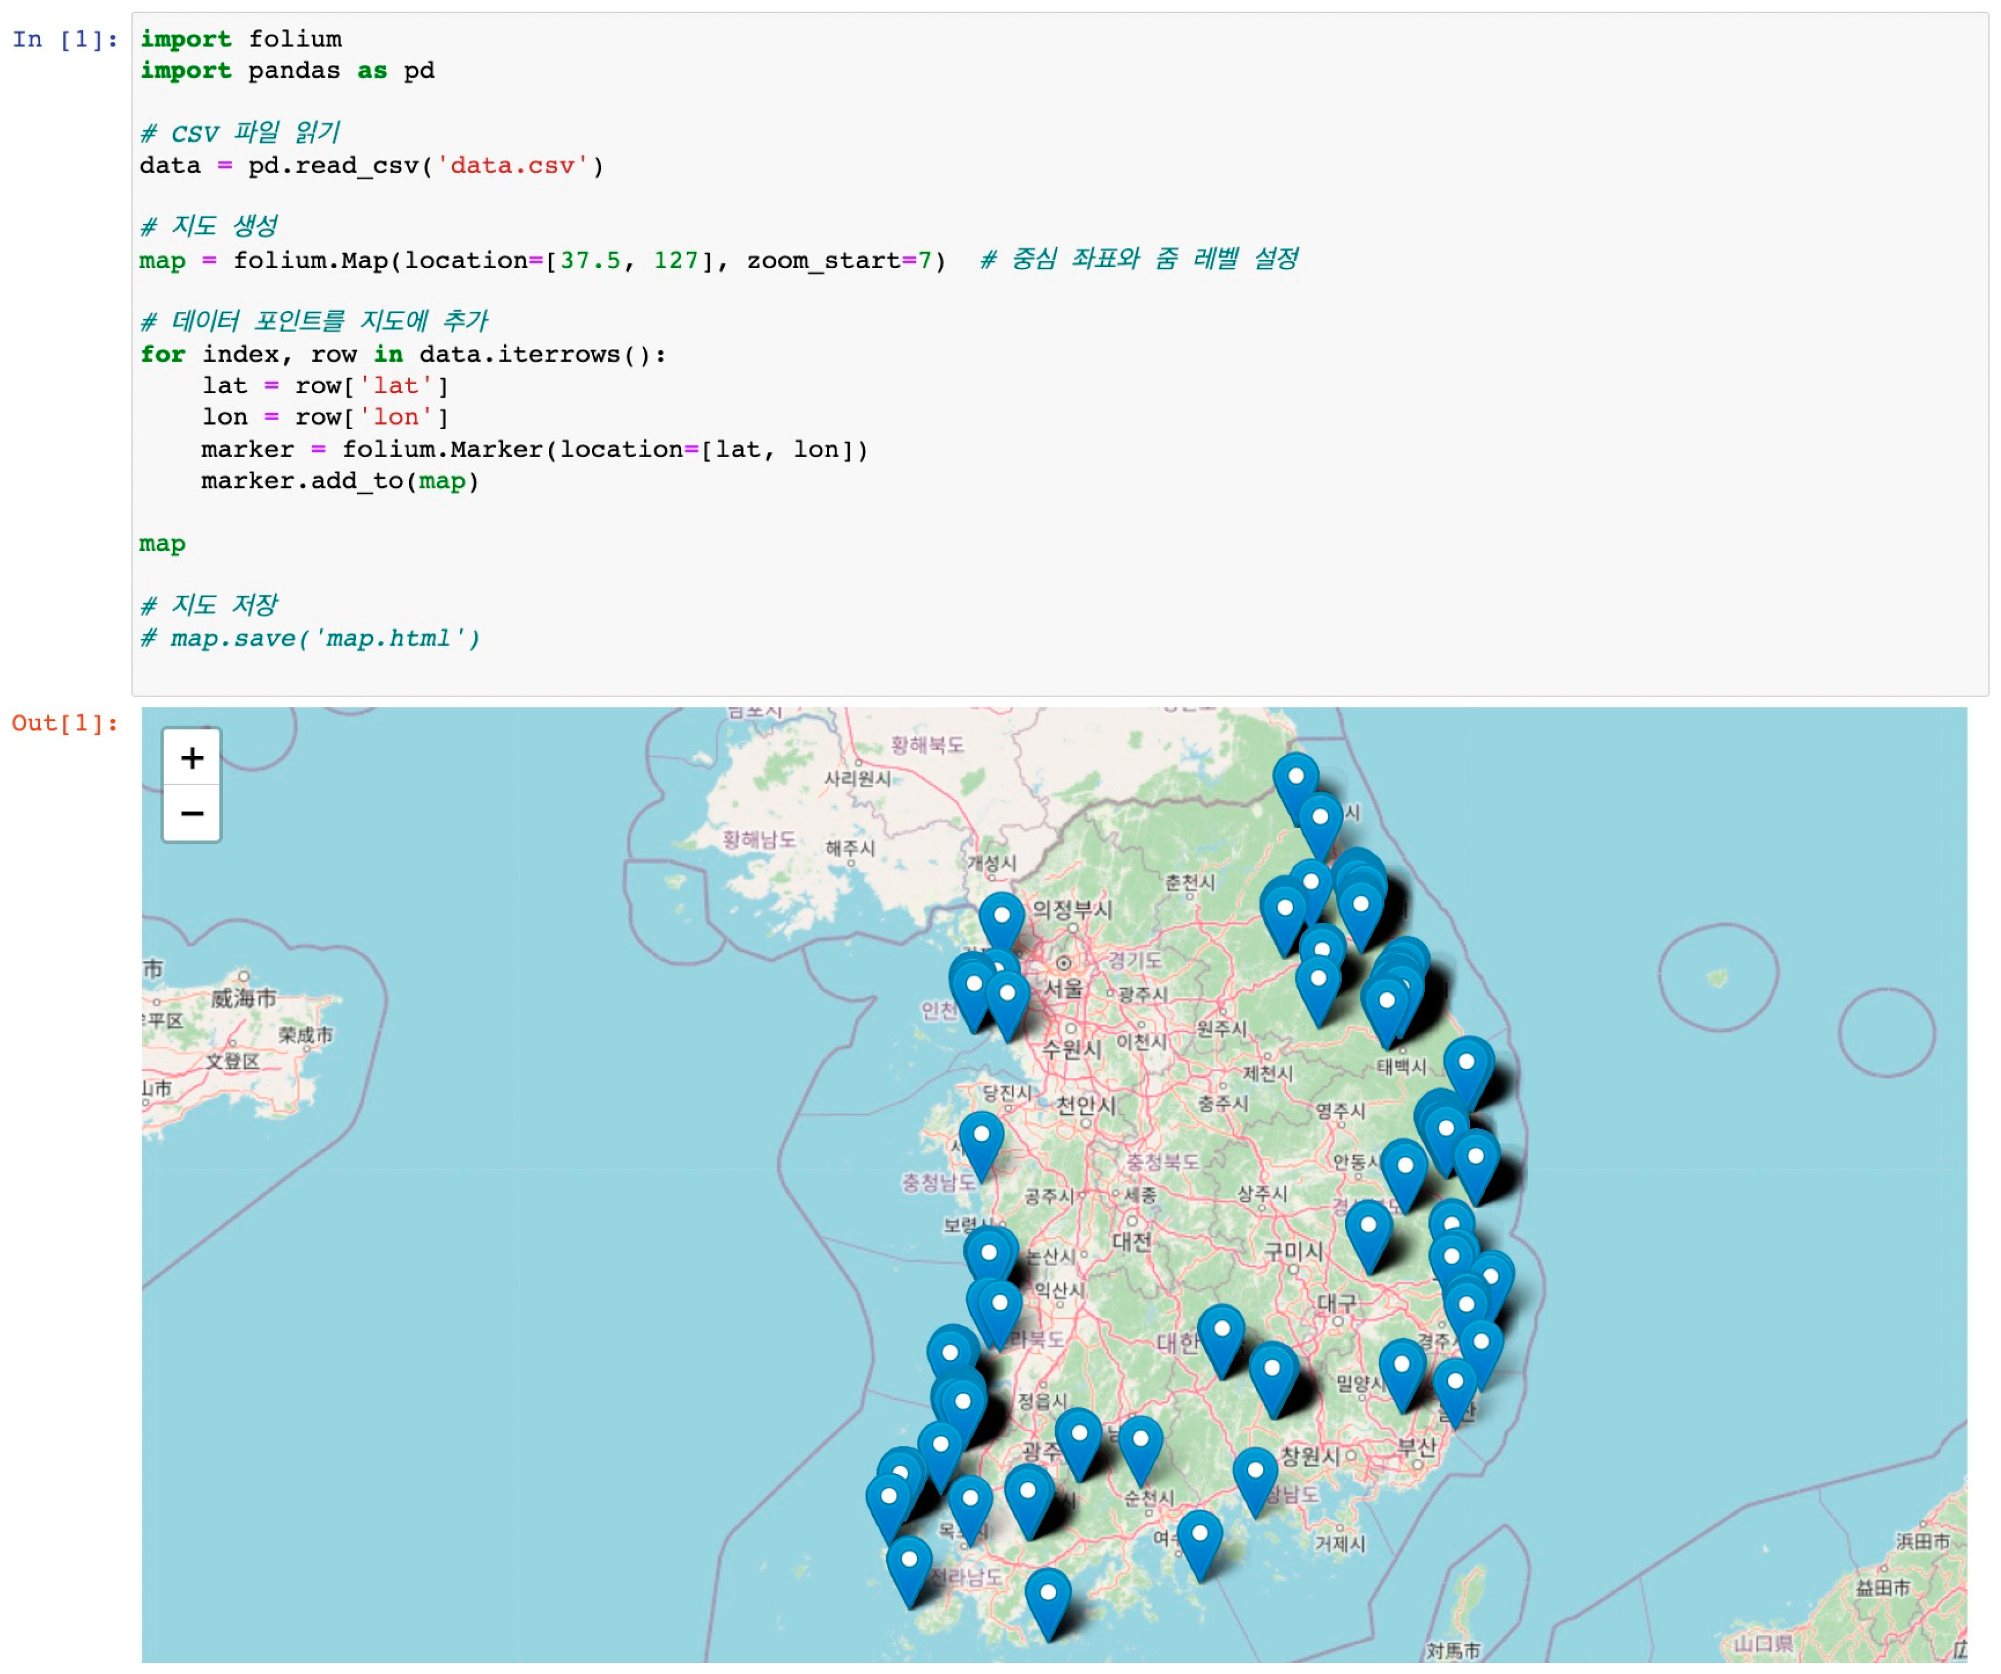Click the map zoom out minus button
This screenshot has height=1674, width=2001.
tap(193, 815)
